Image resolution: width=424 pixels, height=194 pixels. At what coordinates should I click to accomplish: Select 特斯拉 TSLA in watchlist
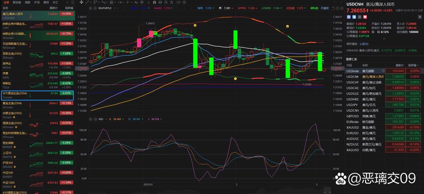pos(37,85)
